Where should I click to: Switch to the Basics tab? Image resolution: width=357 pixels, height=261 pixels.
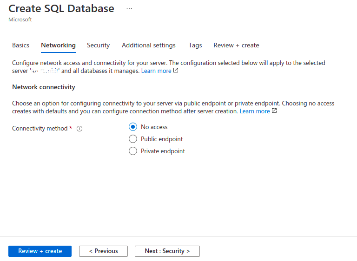point(20,45)
